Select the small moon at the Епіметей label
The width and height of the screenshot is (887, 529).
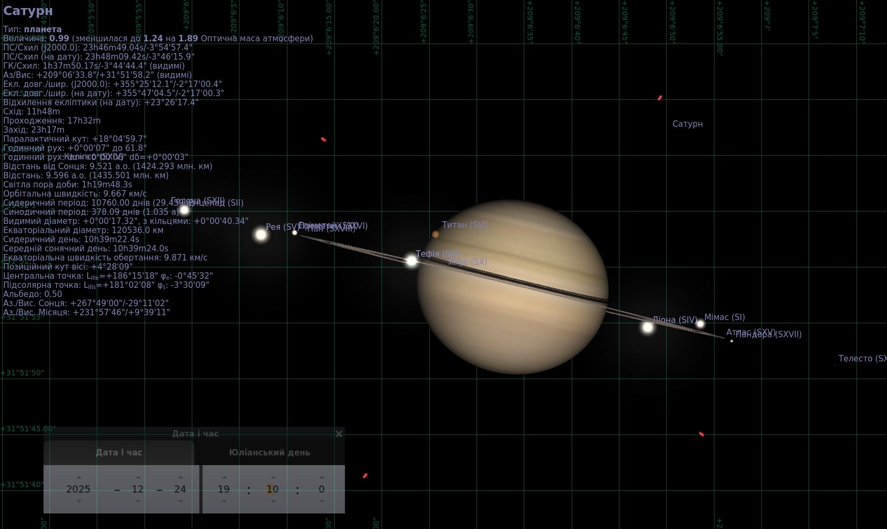294,233
